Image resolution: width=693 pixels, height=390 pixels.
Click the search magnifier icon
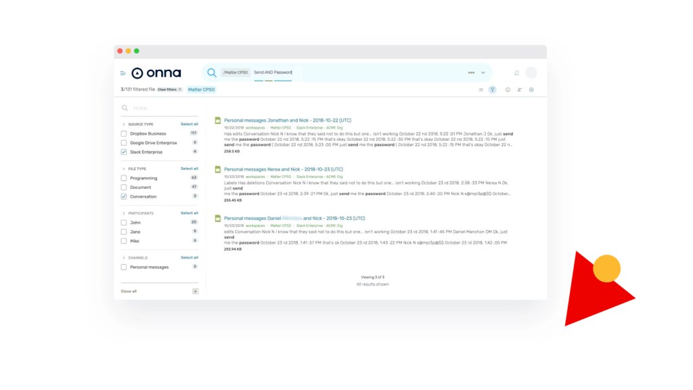[212, 72]
